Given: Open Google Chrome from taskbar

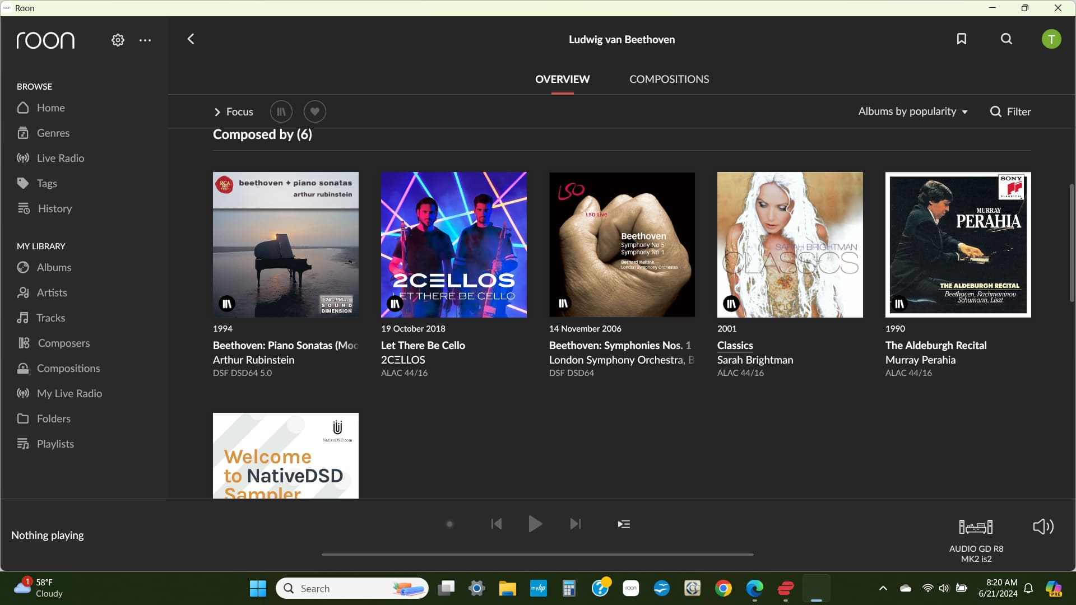Looking at the screenshot, I should pos(723,588).
